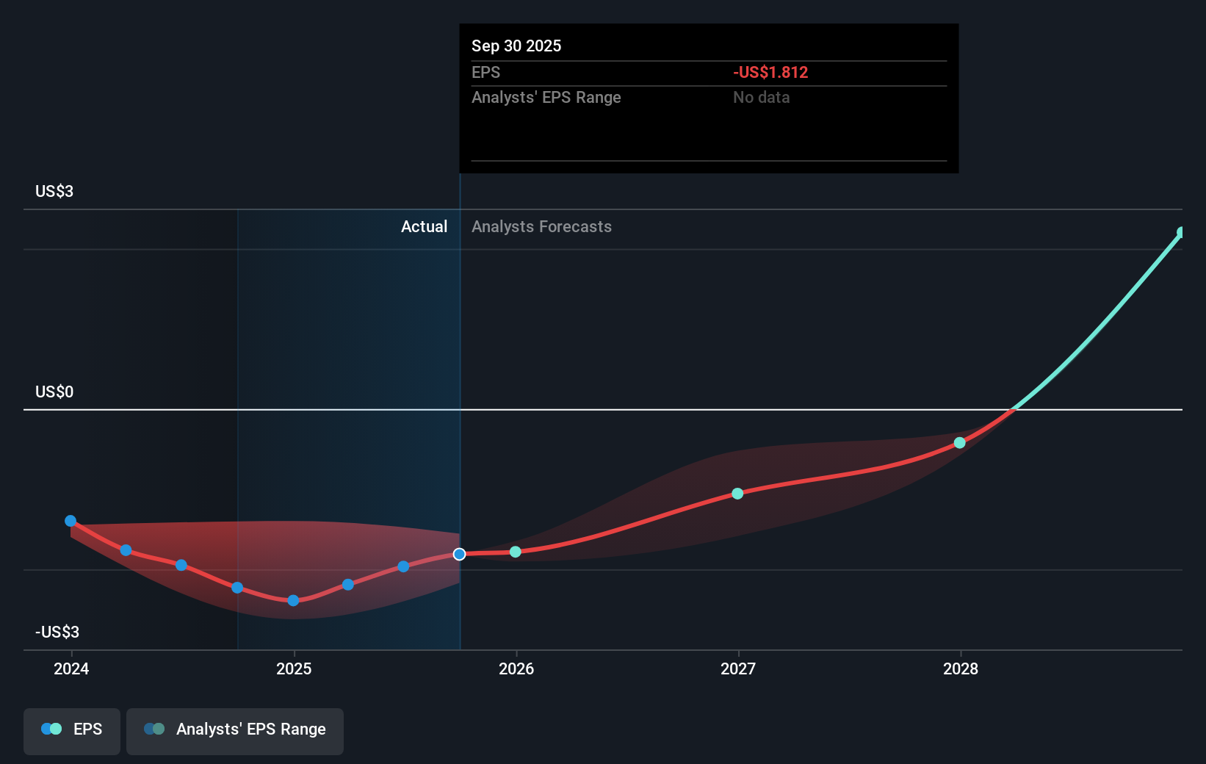Click the Analysts' EPS Range row in tooltip
This screenshot has width=1206, height=764.
point(709,98)
